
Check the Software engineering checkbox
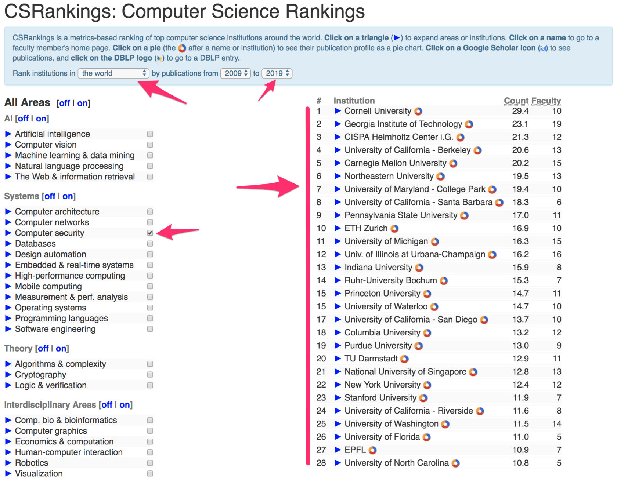pos(150,329)
